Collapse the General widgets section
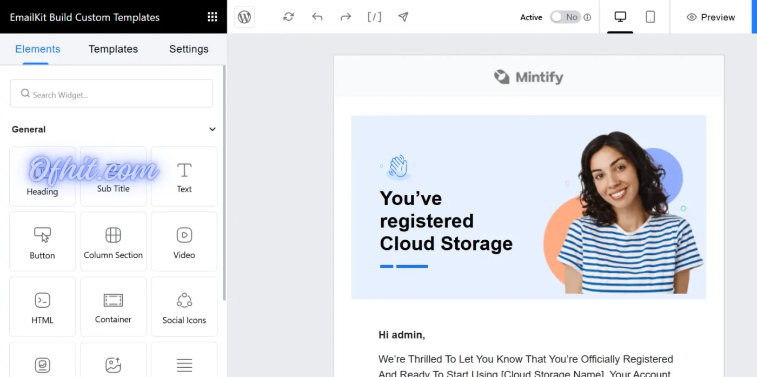 (x=212, y=129)
